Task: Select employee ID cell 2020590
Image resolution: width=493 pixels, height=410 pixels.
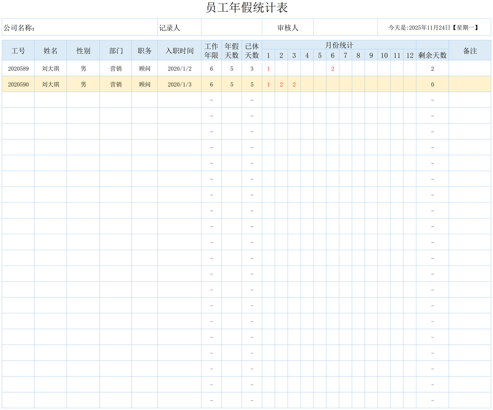Action: click(18, 84)
